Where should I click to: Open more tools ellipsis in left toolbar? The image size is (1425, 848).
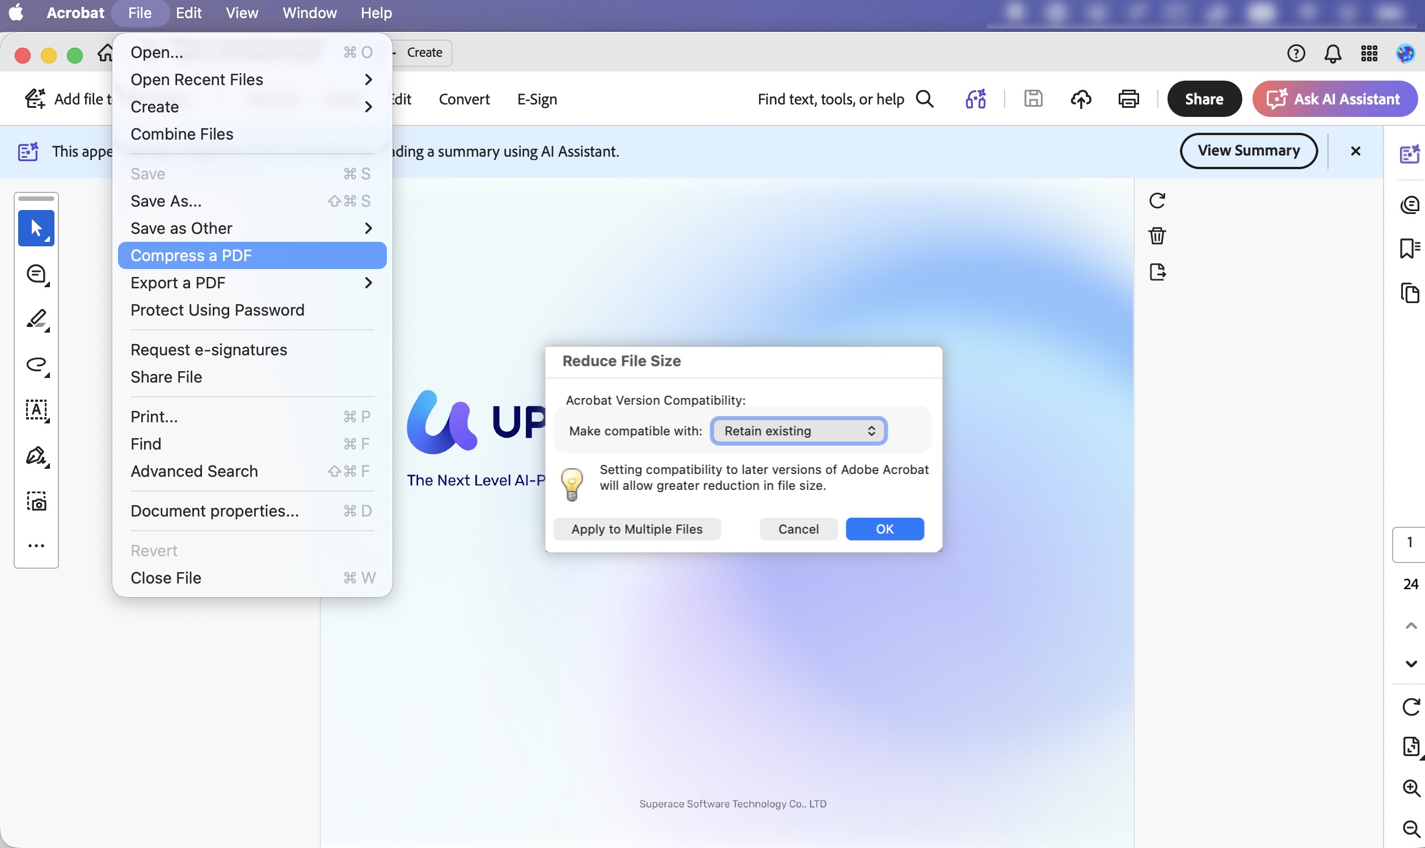pyautogui.click(x=36, y=545)
